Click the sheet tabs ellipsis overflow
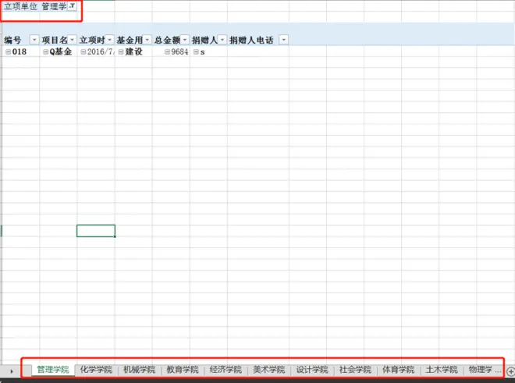The height and width of the screenshot is (383, 515). click(x=499, y=371)
